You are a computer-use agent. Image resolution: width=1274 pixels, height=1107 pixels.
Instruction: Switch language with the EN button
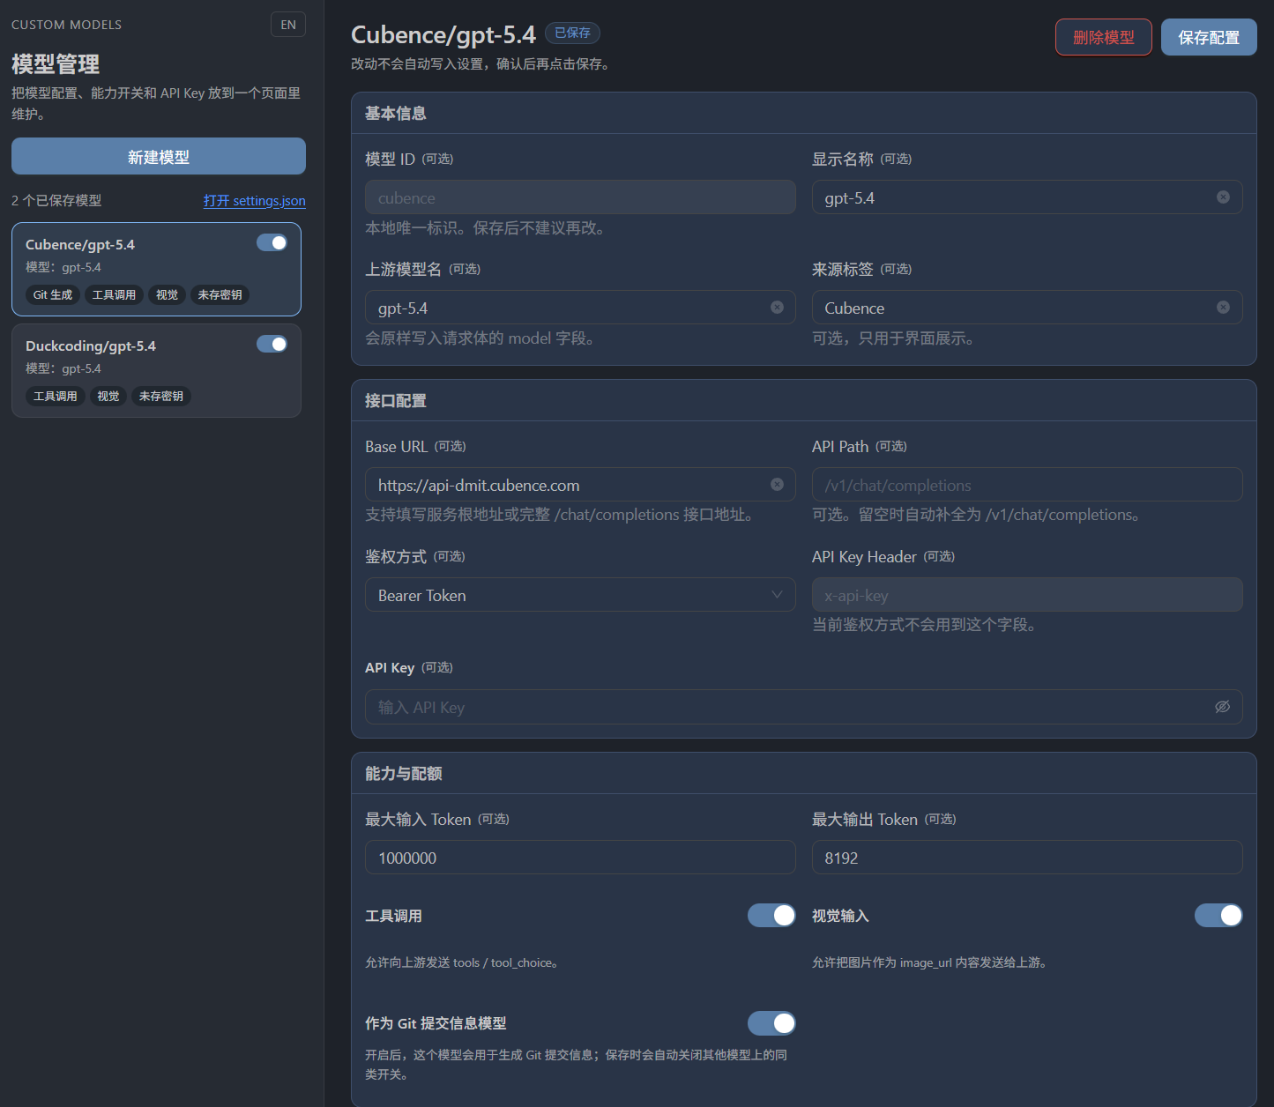click(288, 25)
